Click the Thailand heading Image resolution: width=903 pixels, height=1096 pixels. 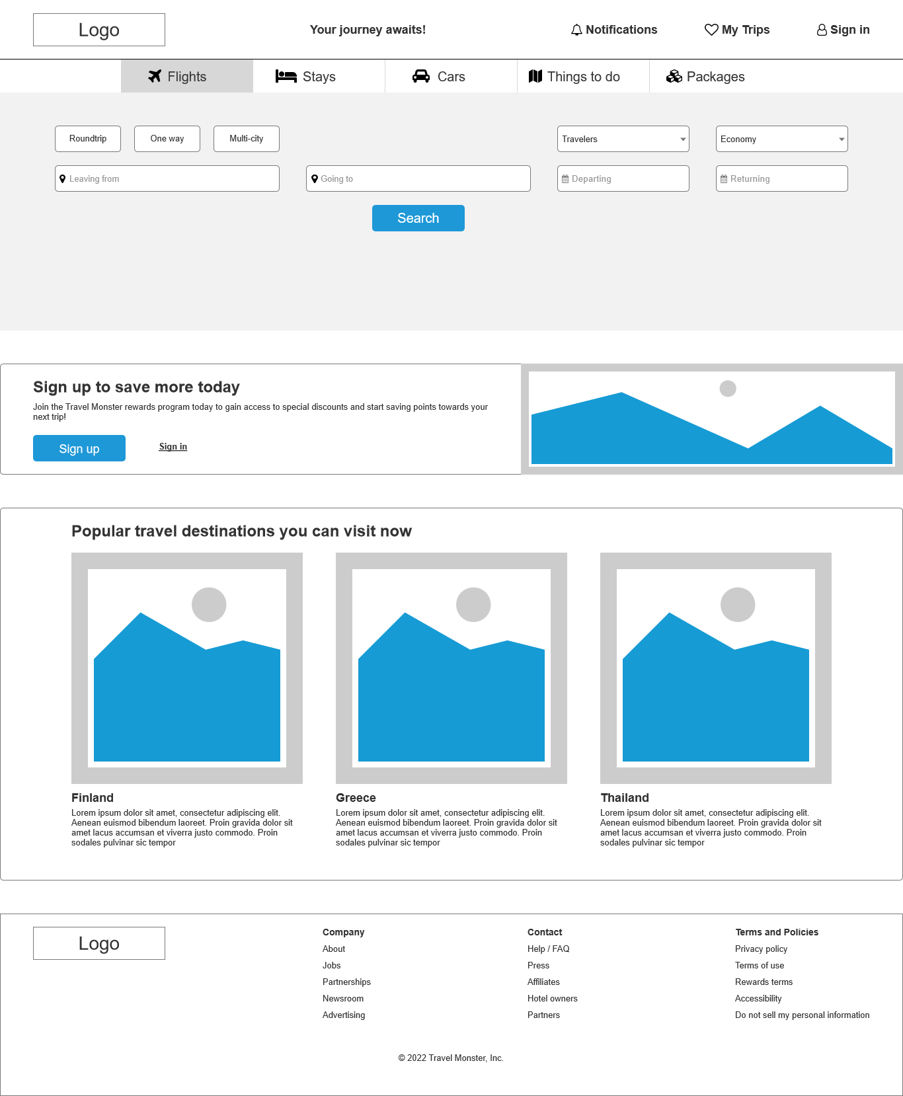pos(625,798)
